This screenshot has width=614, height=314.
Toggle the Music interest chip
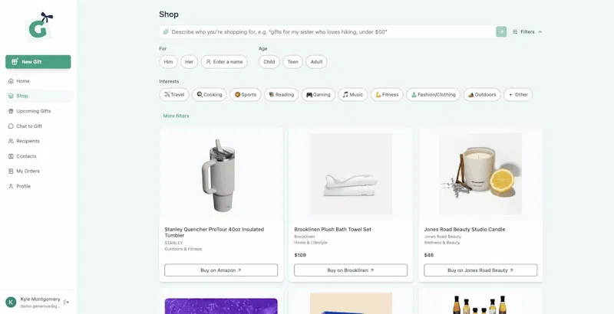point(353,94)
